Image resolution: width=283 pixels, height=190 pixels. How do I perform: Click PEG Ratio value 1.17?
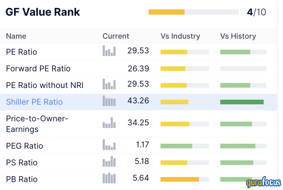(143, 145)
